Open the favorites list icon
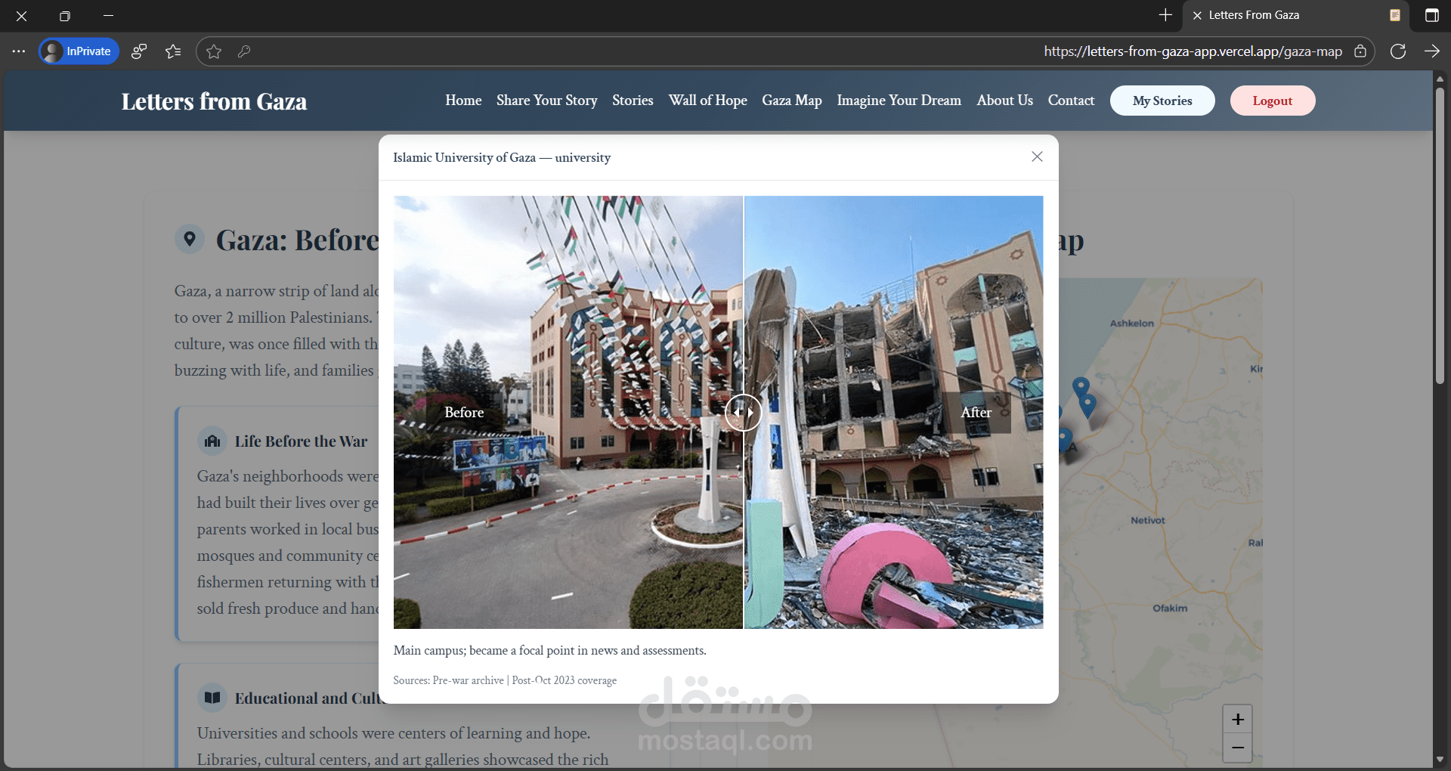This screenshot has height=771, width=1451. click(x=173, y=51)
